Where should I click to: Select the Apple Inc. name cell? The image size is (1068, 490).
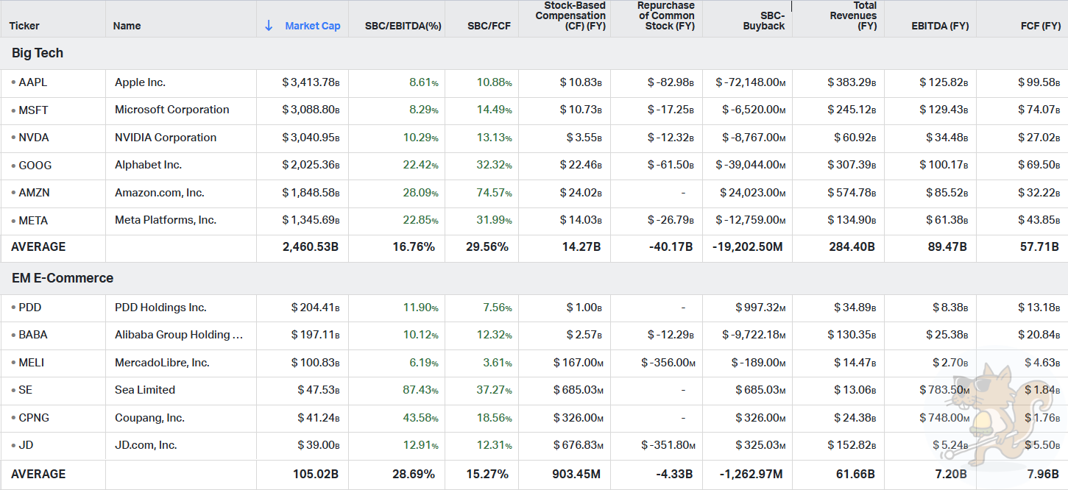140,82
